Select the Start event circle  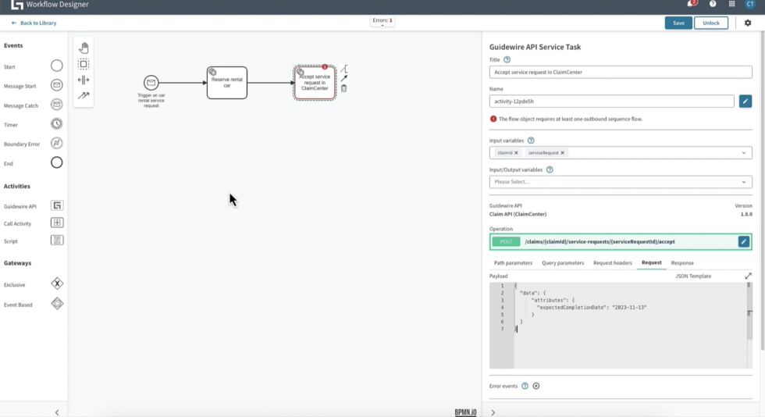[56, 66]
